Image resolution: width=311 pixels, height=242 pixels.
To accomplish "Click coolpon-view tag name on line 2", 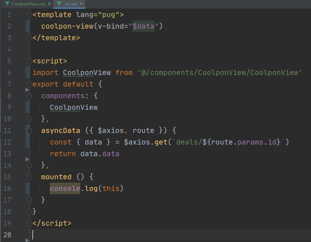I will (67, 26).
